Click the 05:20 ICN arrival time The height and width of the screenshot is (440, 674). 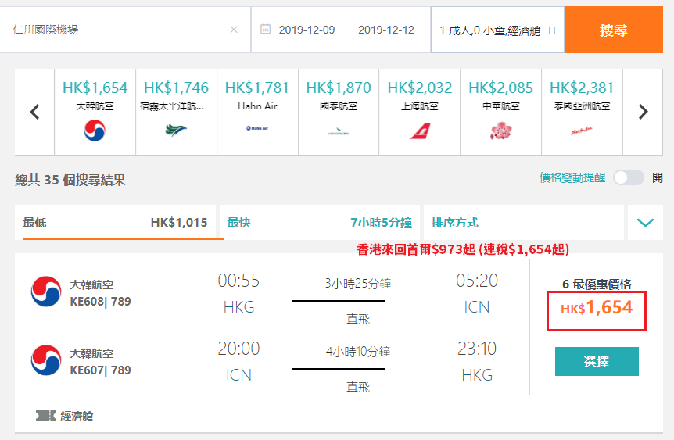coord(477,281)
